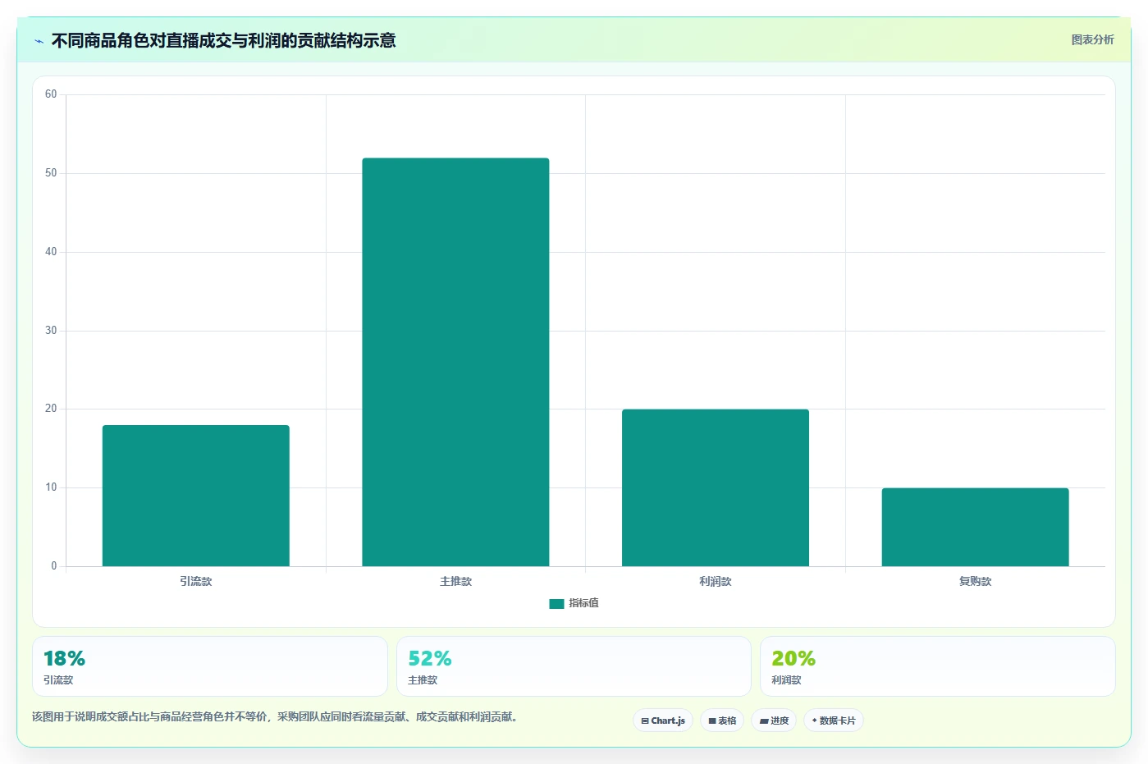Click the y-axis label 30
The image size is (1148, 764).
(51, 331)
